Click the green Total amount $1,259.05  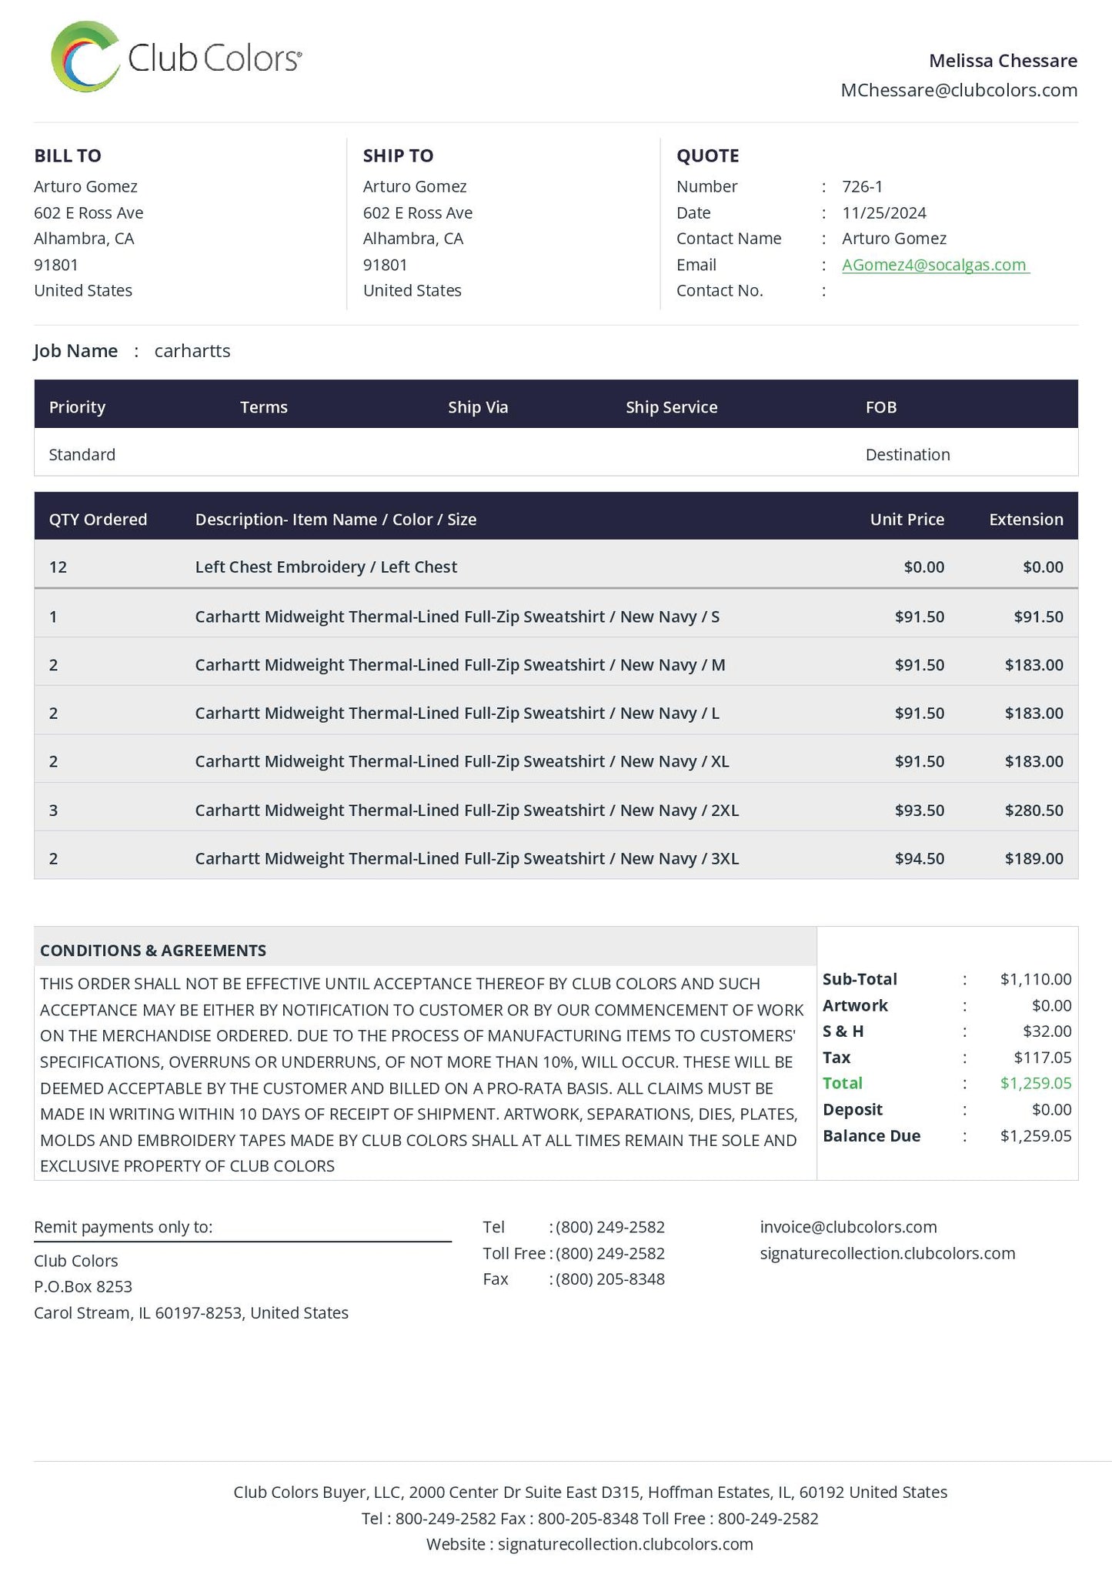click(1035, 1083)
